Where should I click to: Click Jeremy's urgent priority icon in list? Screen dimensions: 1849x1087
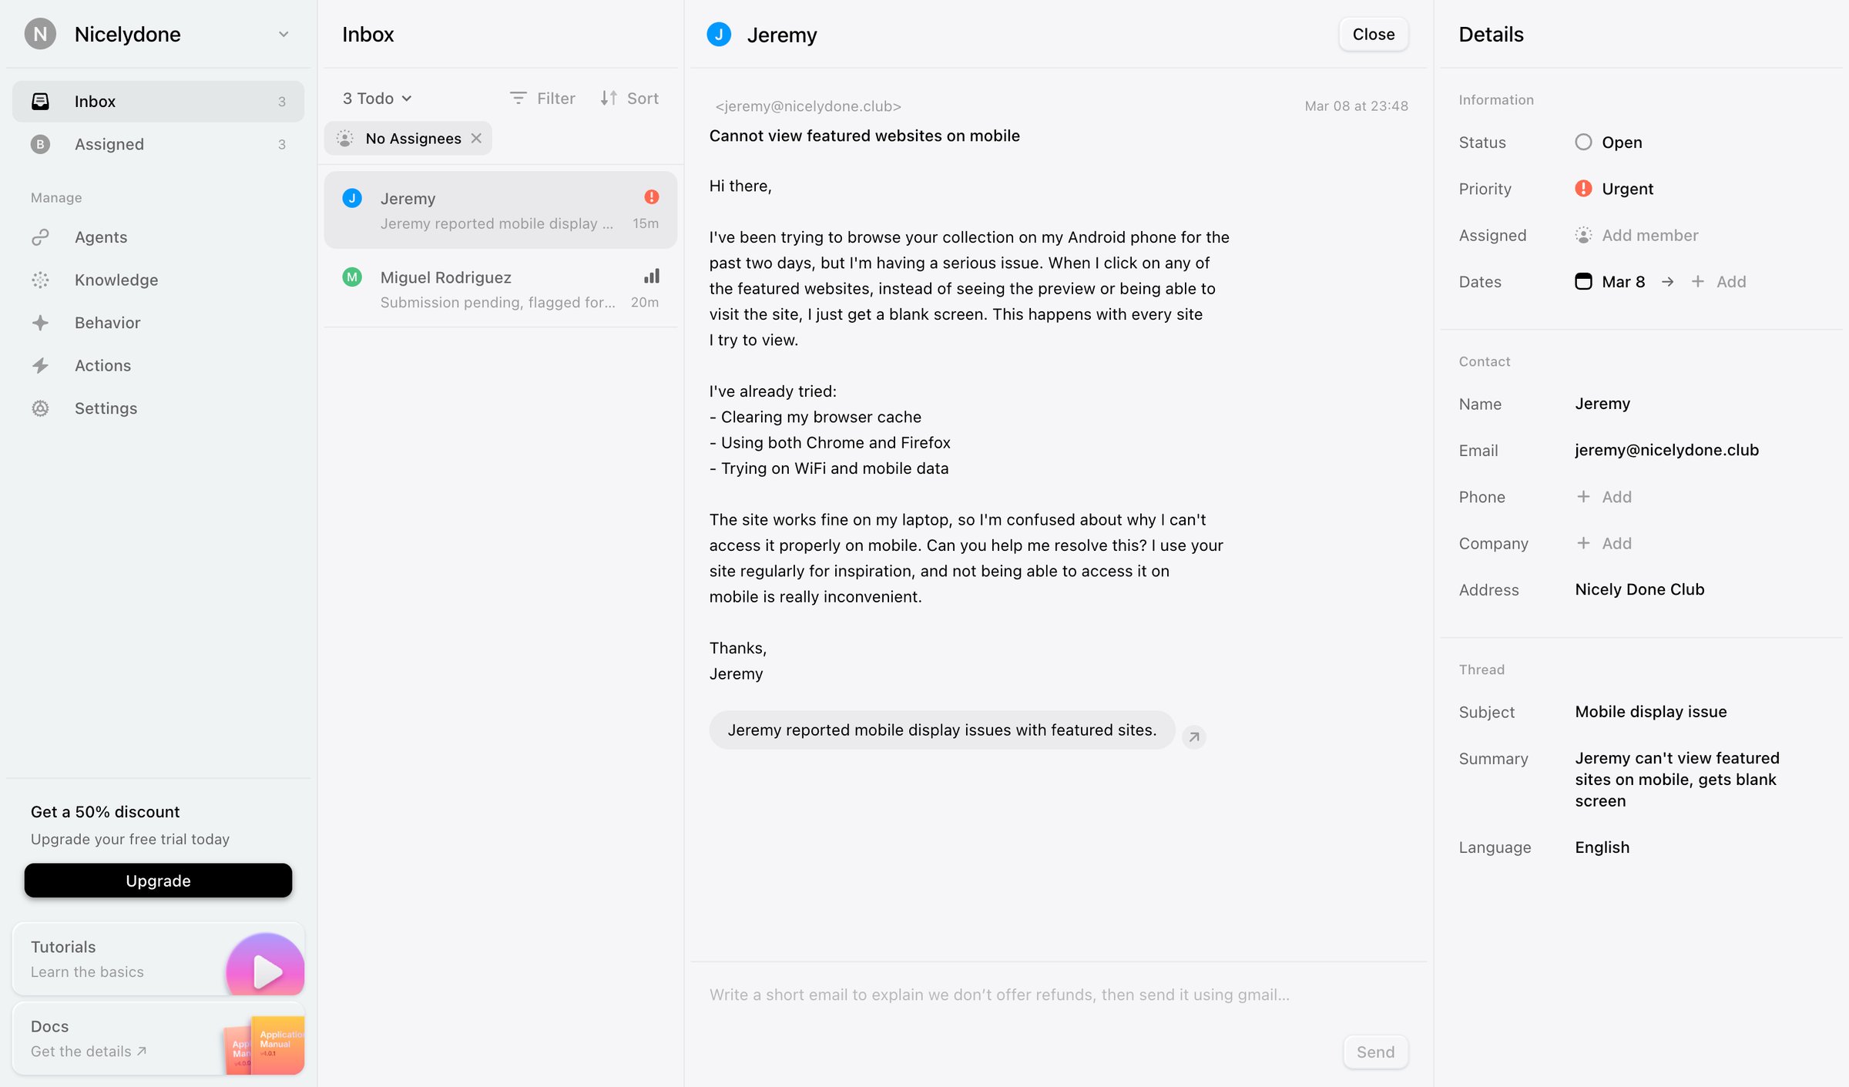point(652,197)
